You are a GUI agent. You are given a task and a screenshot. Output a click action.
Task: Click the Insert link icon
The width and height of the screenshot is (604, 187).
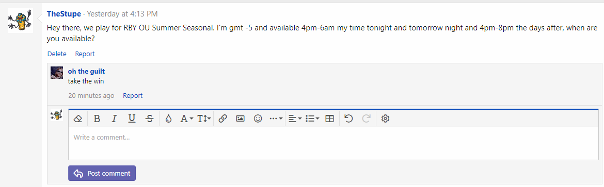click(222, 119)
